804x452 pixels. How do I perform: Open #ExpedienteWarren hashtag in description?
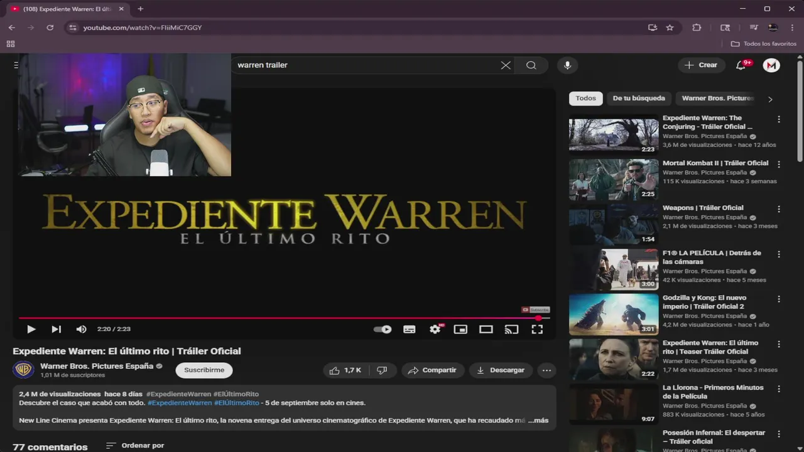pos(180,403)
